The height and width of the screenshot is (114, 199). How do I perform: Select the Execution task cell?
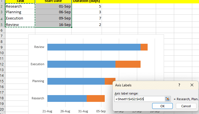20,18
